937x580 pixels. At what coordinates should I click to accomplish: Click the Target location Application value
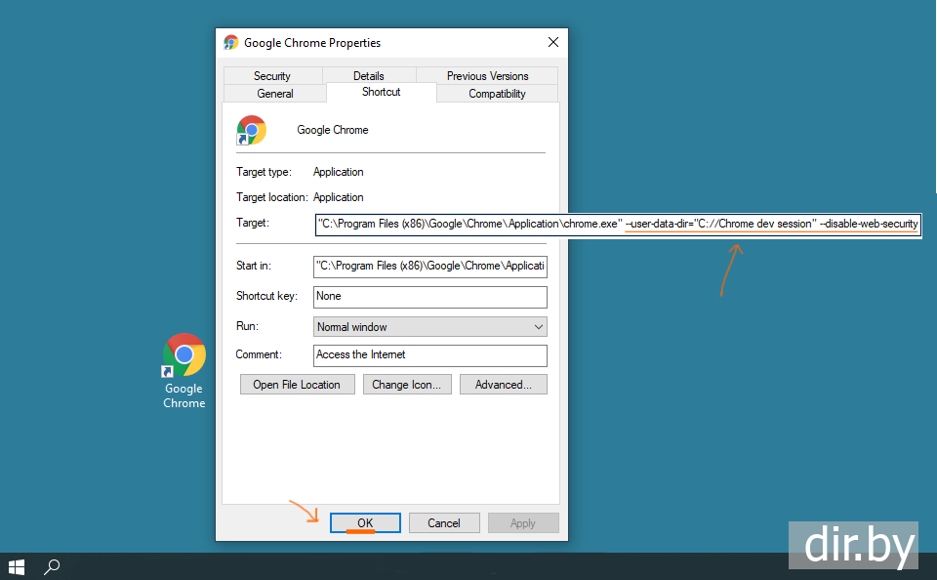(x=339, y=197)
